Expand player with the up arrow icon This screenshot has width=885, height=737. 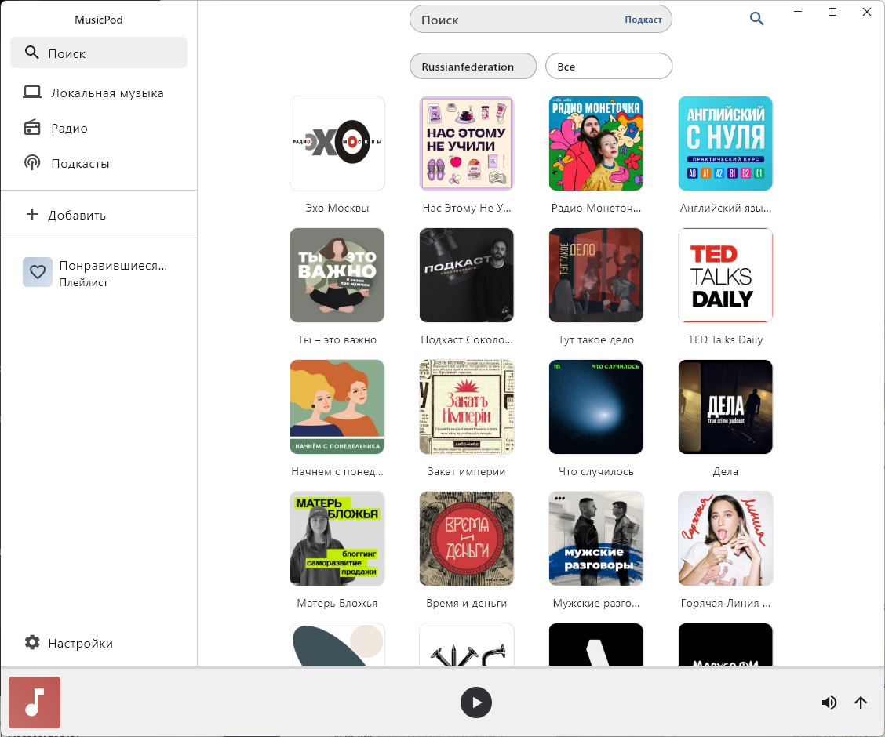coord(860,702)
